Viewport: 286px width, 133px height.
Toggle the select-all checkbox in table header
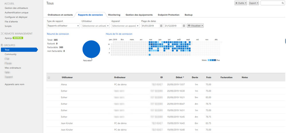[49, 78]
